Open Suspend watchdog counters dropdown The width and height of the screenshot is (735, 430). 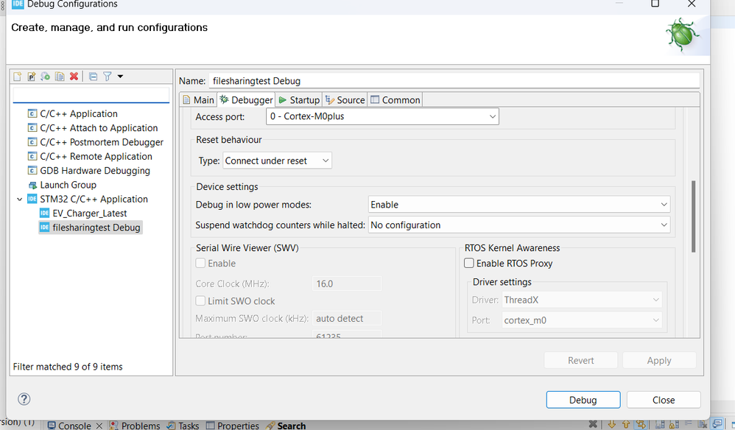[519, 225]
